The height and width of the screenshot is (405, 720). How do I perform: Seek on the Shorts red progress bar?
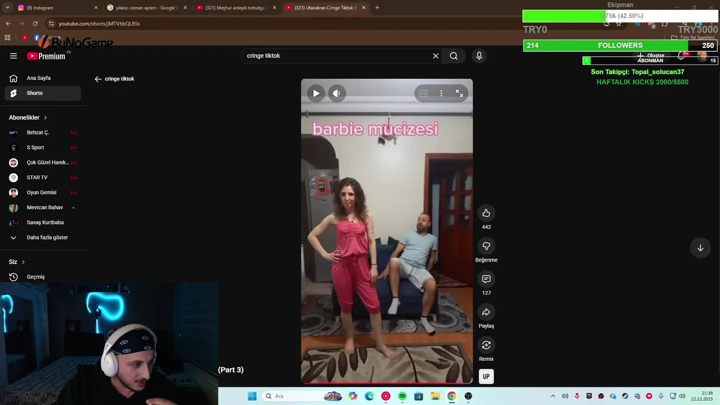click(x=387, y=383)
